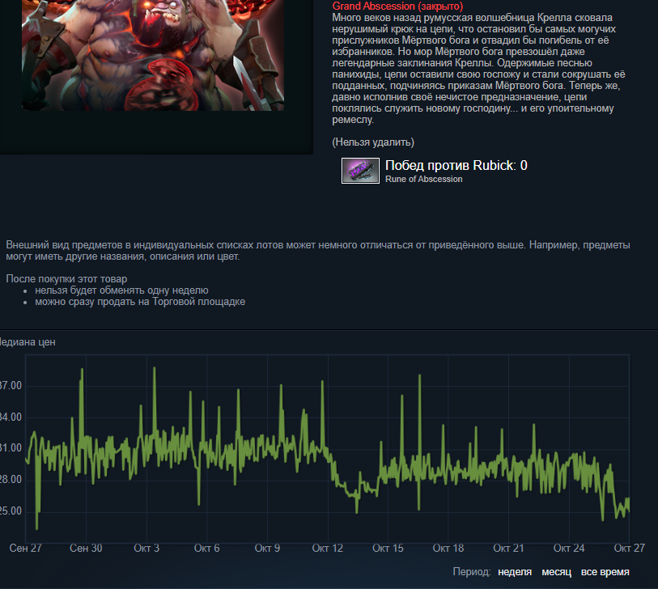Select the 'Побед против Rubick: 0' counter text

[456, 165]
